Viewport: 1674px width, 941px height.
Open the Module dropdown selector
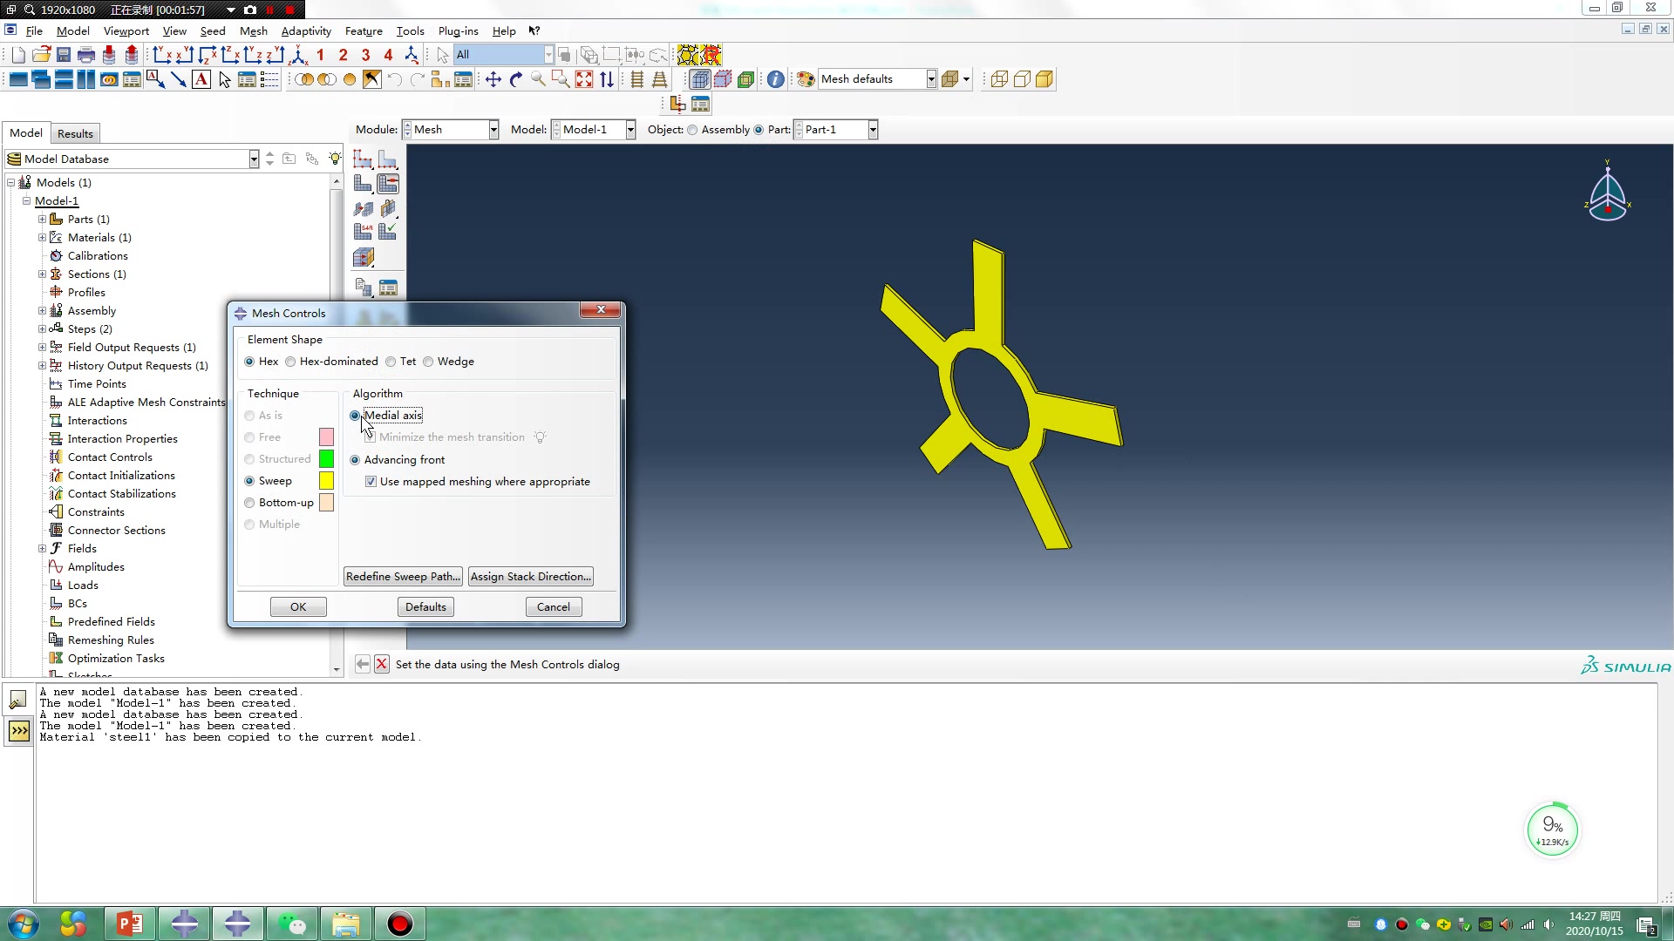[493, 129]
